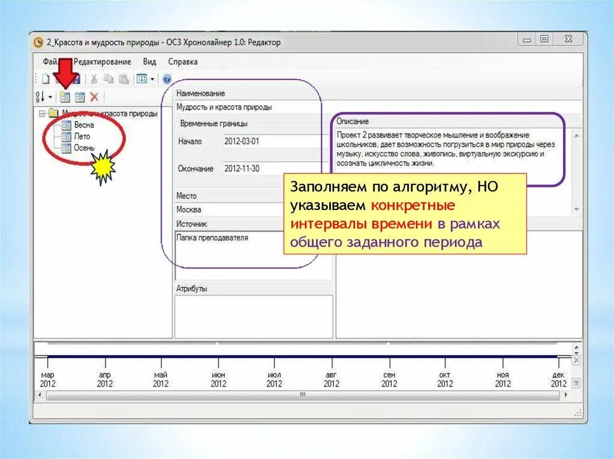Image resolution: width=614 pixels, height=459 pixels.
Task: Click the Описание scrollbar up arrow
Action: (x=576, y=136)
